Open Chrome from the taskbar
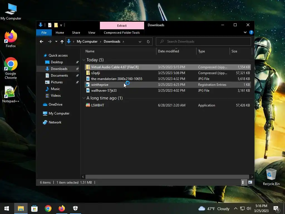 (x=48, y=208)
